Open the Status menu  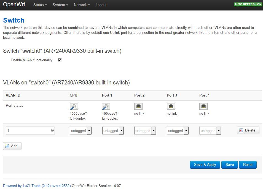tap(40, 5)
